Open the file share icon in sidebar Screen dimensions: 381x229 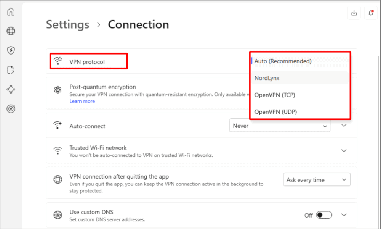pos(11,70)
